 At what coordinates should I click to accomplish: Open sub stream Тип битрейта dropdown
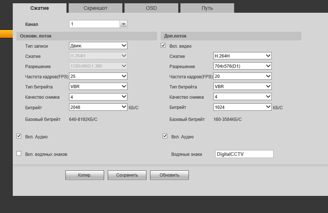[x=243, y=86]
